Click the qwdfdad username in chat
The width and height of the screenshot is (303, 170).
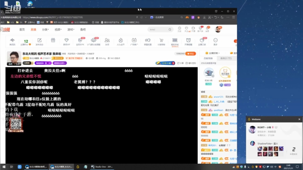pos(219,110)
